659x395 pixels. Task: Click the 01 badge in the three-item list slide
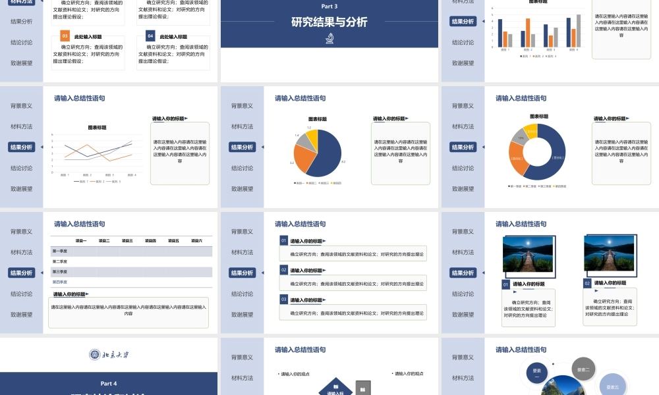[283, 240]
